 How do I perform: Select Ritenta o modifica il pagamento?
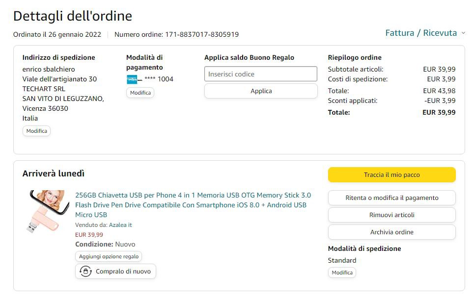[391, 198]
